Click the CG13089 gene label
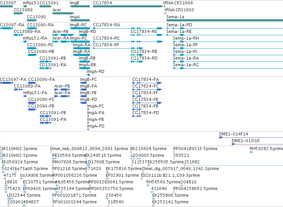The height and width of the screenshot is (207, 283). [x=23, y=10]
